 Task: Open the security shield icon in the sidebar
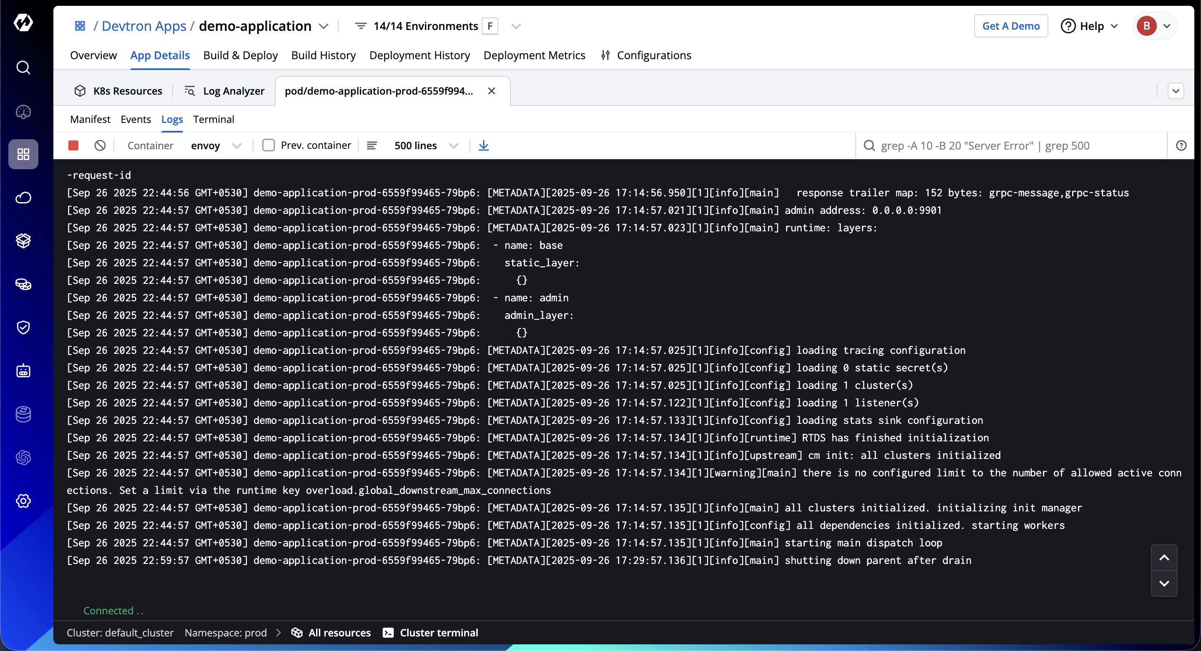pyautogui.click(x=23, y=328)
